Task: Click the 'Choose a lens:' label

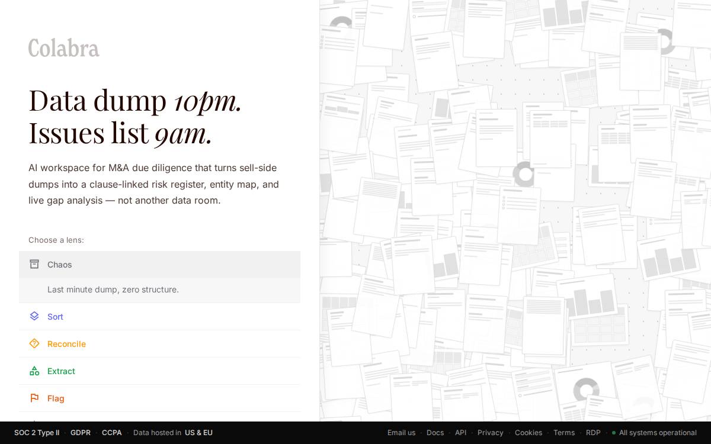Action: (56, 240)
